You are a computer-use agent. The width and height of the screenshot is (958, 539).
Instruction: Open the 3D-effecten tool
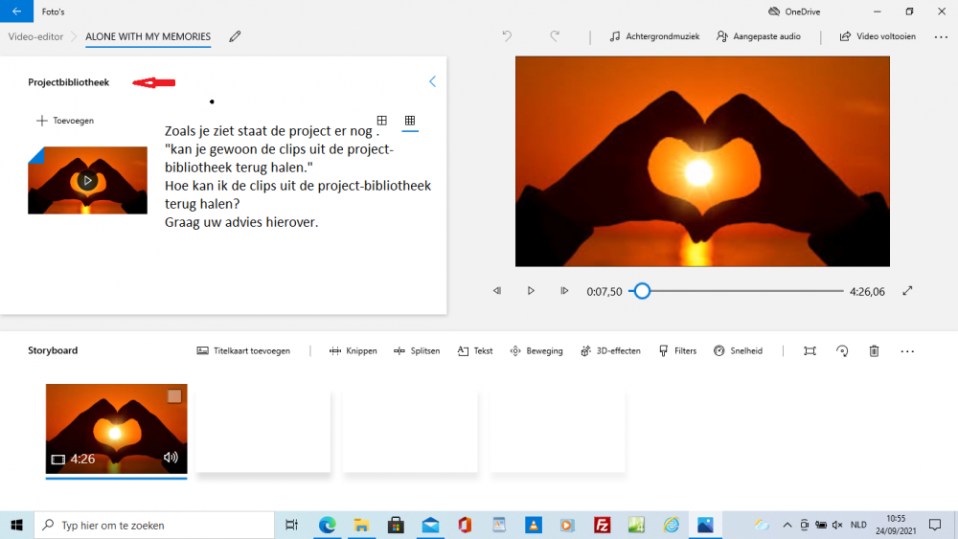click(610, 351)
